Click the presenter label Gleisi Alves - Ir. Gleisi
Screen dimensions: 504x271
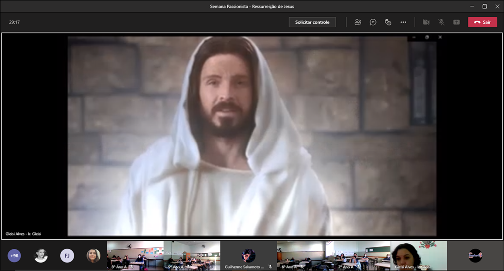(23, 234)
